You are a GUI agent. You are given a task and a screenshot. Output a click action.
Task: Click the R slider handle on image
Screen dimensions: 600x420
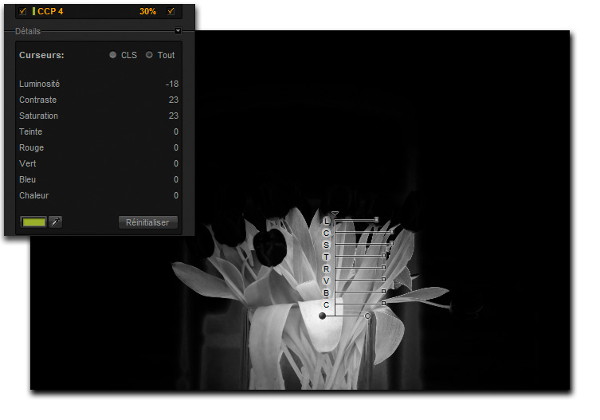point(383,267)
